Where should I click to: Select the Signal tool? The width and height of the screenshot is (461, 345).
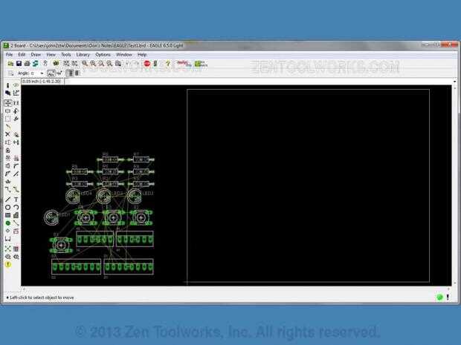16,223
